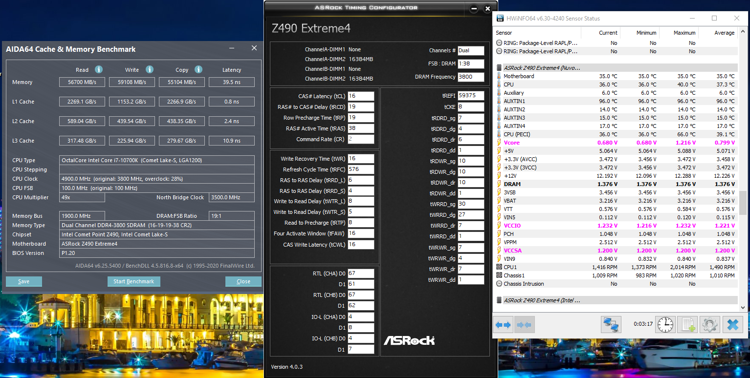This screenshot has width=750, height=378.
Task: Click the tCKE value field
Action: click(471, 106)
